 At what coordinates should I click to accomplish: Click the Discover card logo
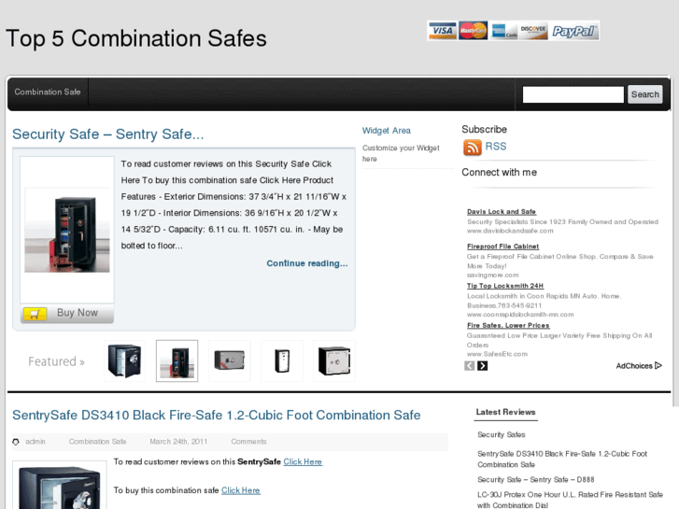coord(533,31)
